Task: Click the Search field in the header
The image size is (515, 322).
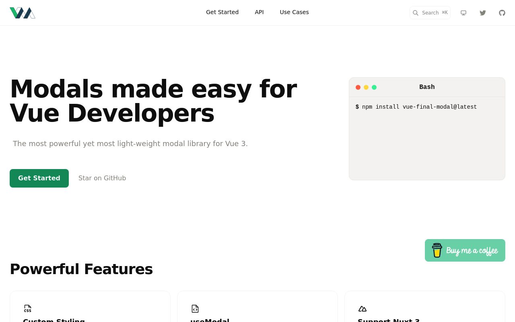Action: 430,12
